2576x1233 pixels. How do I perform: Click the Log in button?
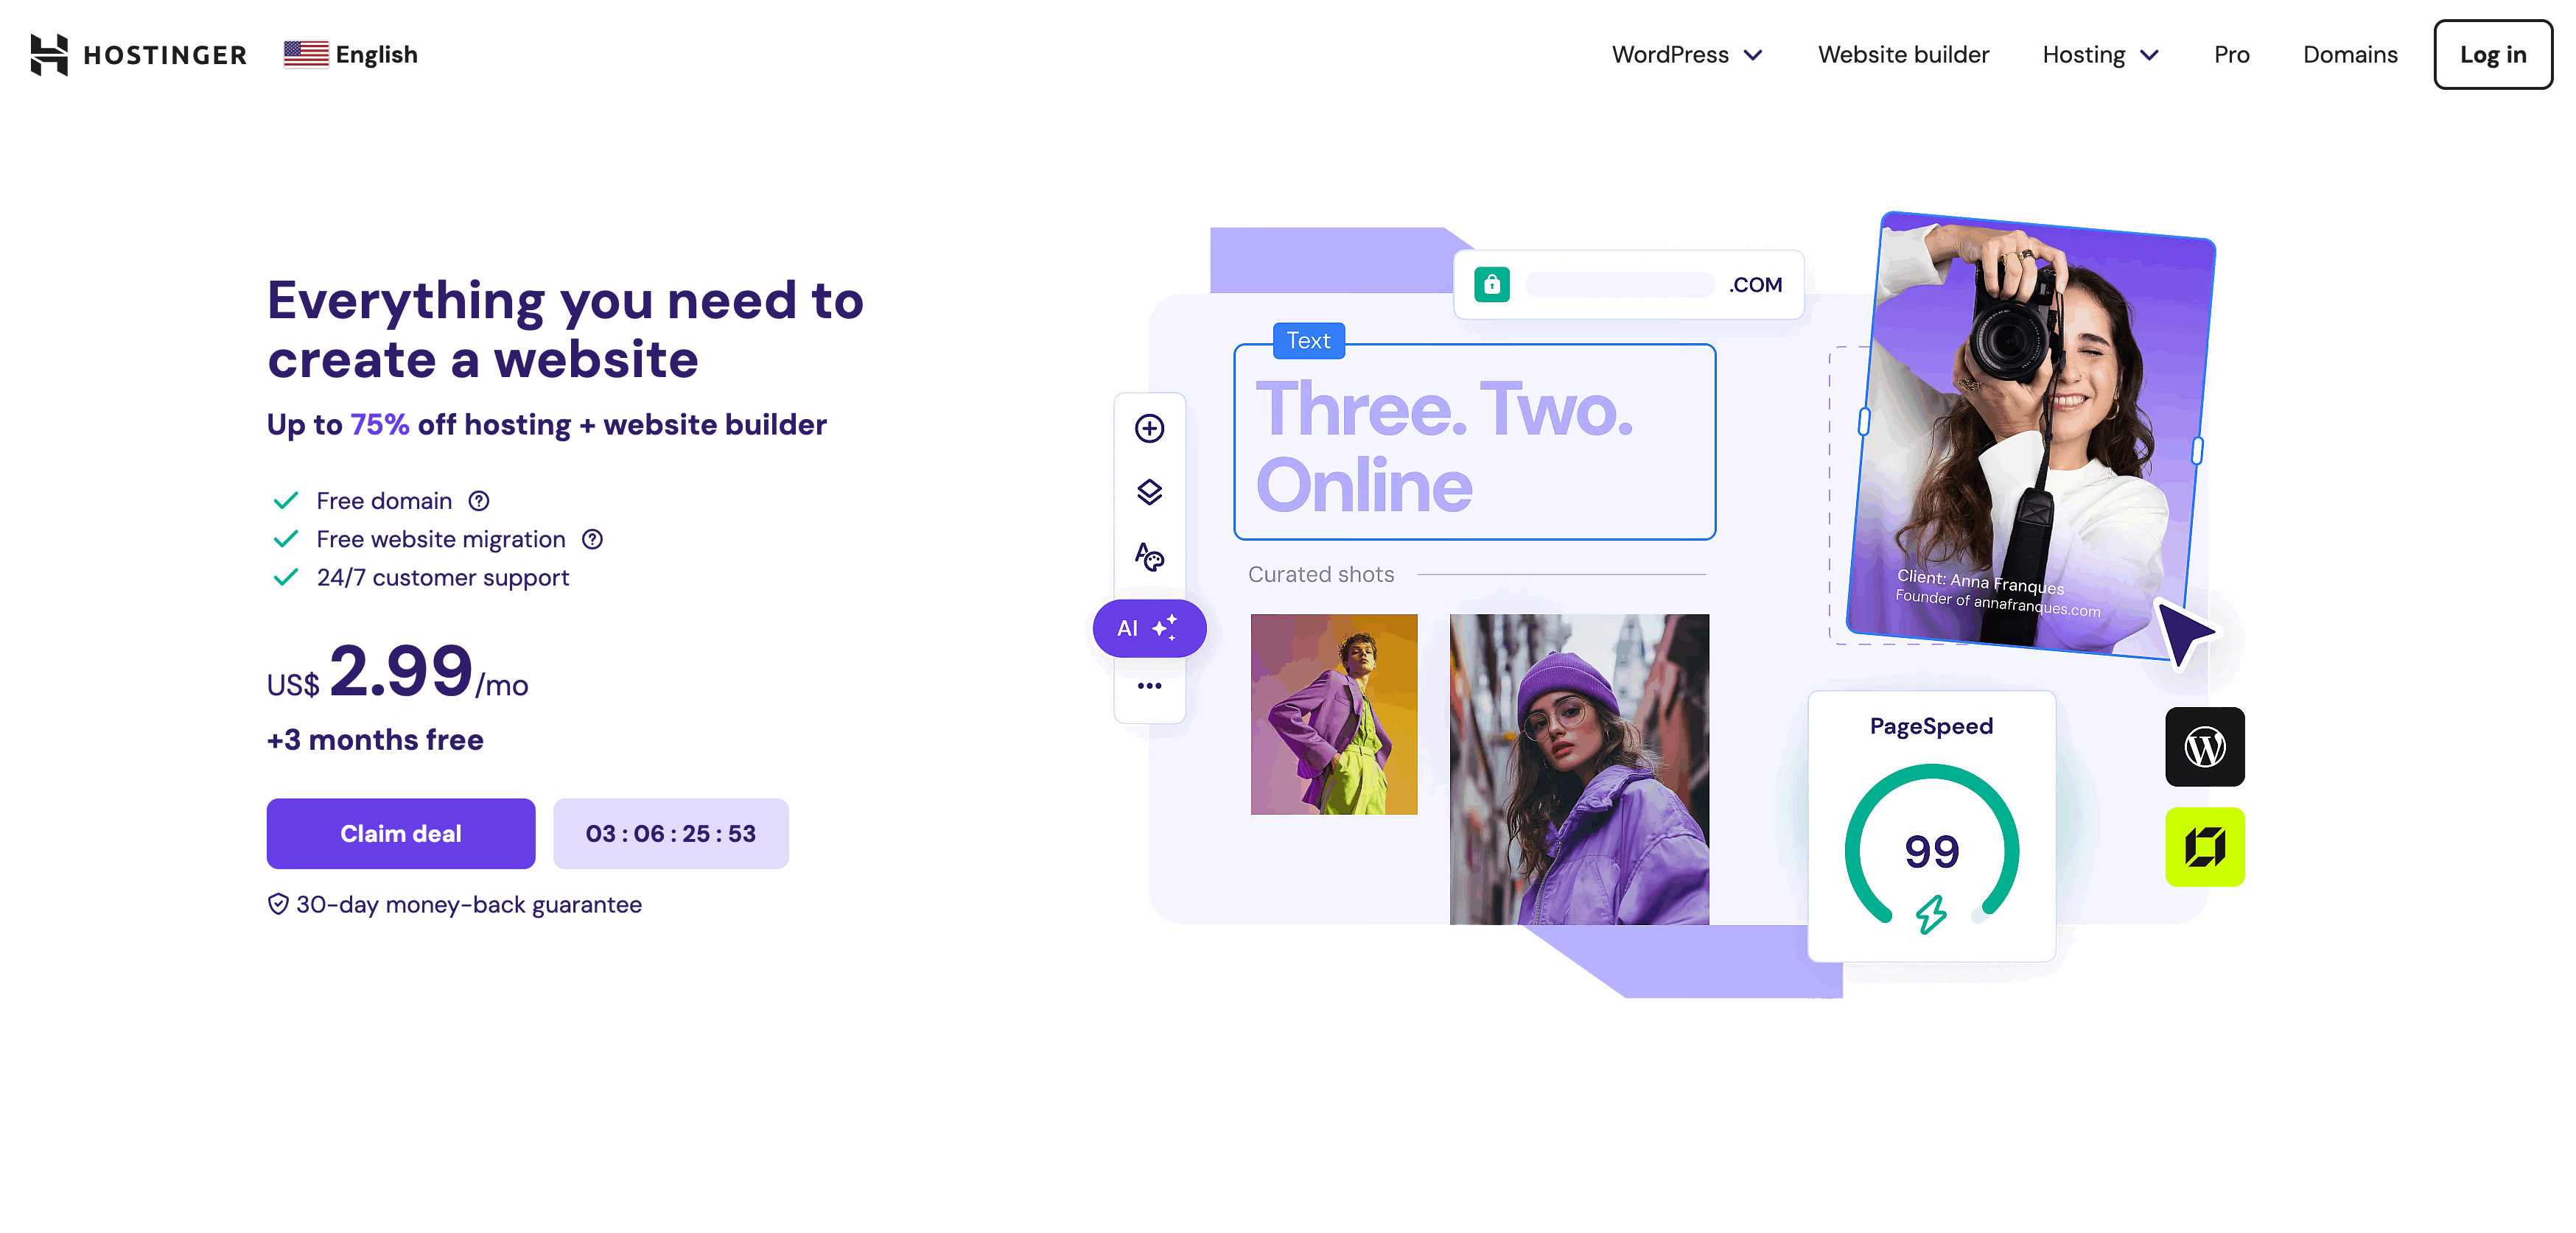(x=2492, y=55)
